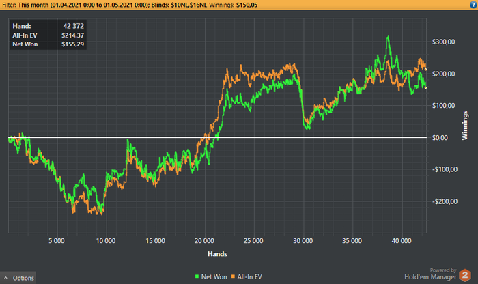Click the '20 000' x-axis label
478x284 pixels.
click(204, 241)
